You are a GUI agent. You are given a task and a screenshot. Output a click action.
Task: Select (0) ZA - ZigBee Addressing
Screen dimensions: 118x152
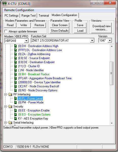(x=34, y=54)
